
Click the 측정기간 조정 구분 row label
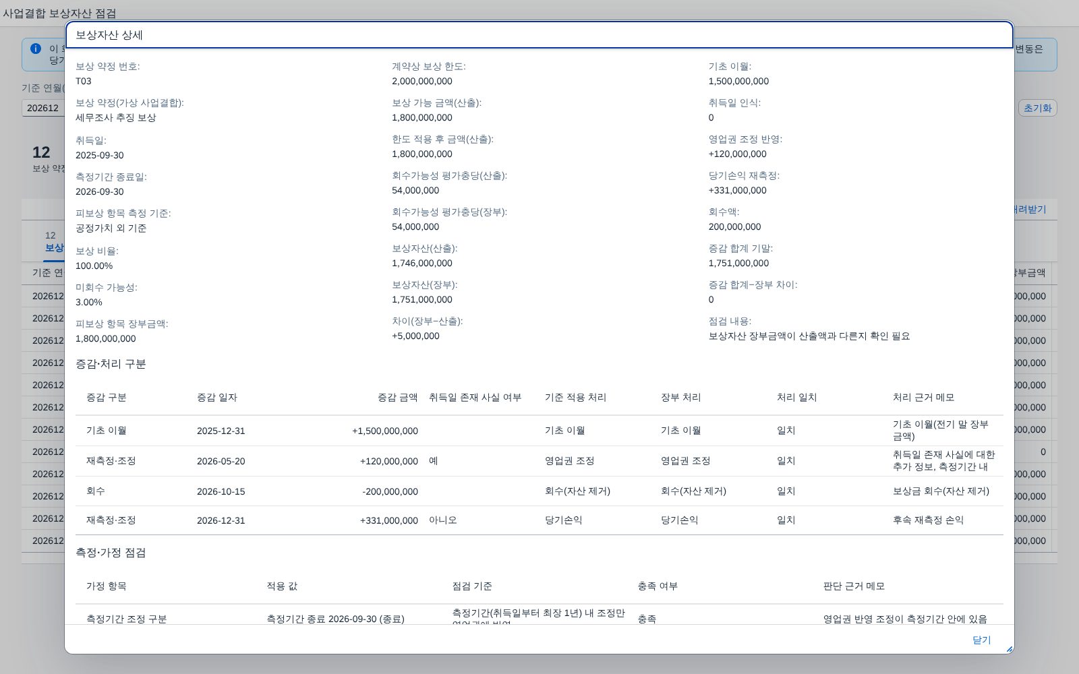[127, 619]
